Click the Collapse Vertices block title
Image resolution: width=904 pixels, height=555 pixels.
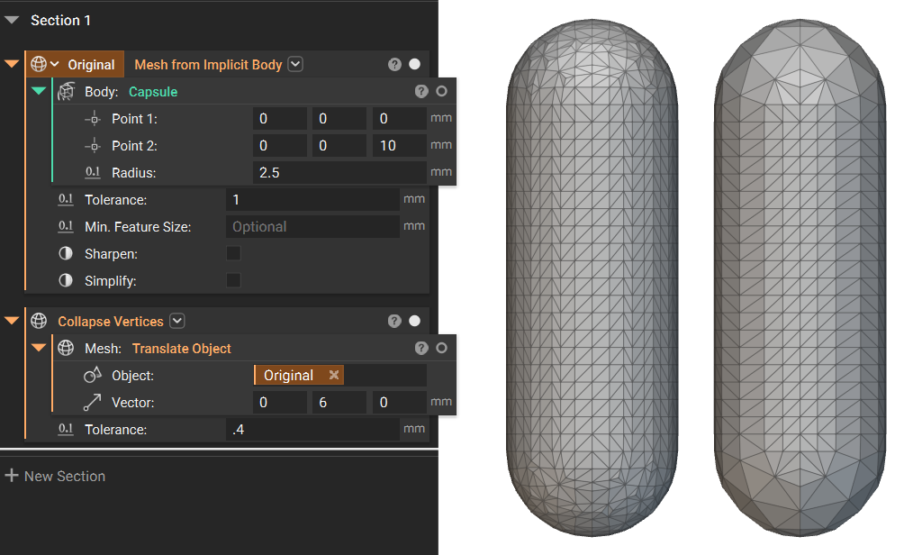coord(111,322)
